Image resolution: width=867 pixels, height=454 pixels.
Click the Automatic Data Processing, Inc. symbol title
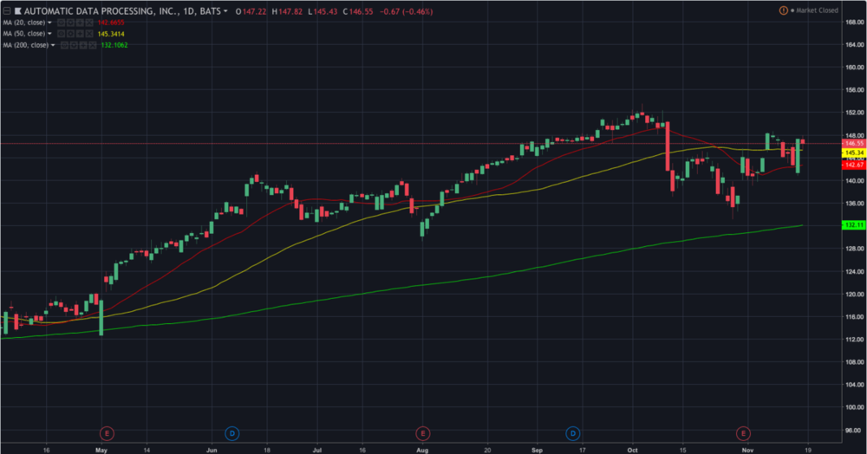click(97, 10)
